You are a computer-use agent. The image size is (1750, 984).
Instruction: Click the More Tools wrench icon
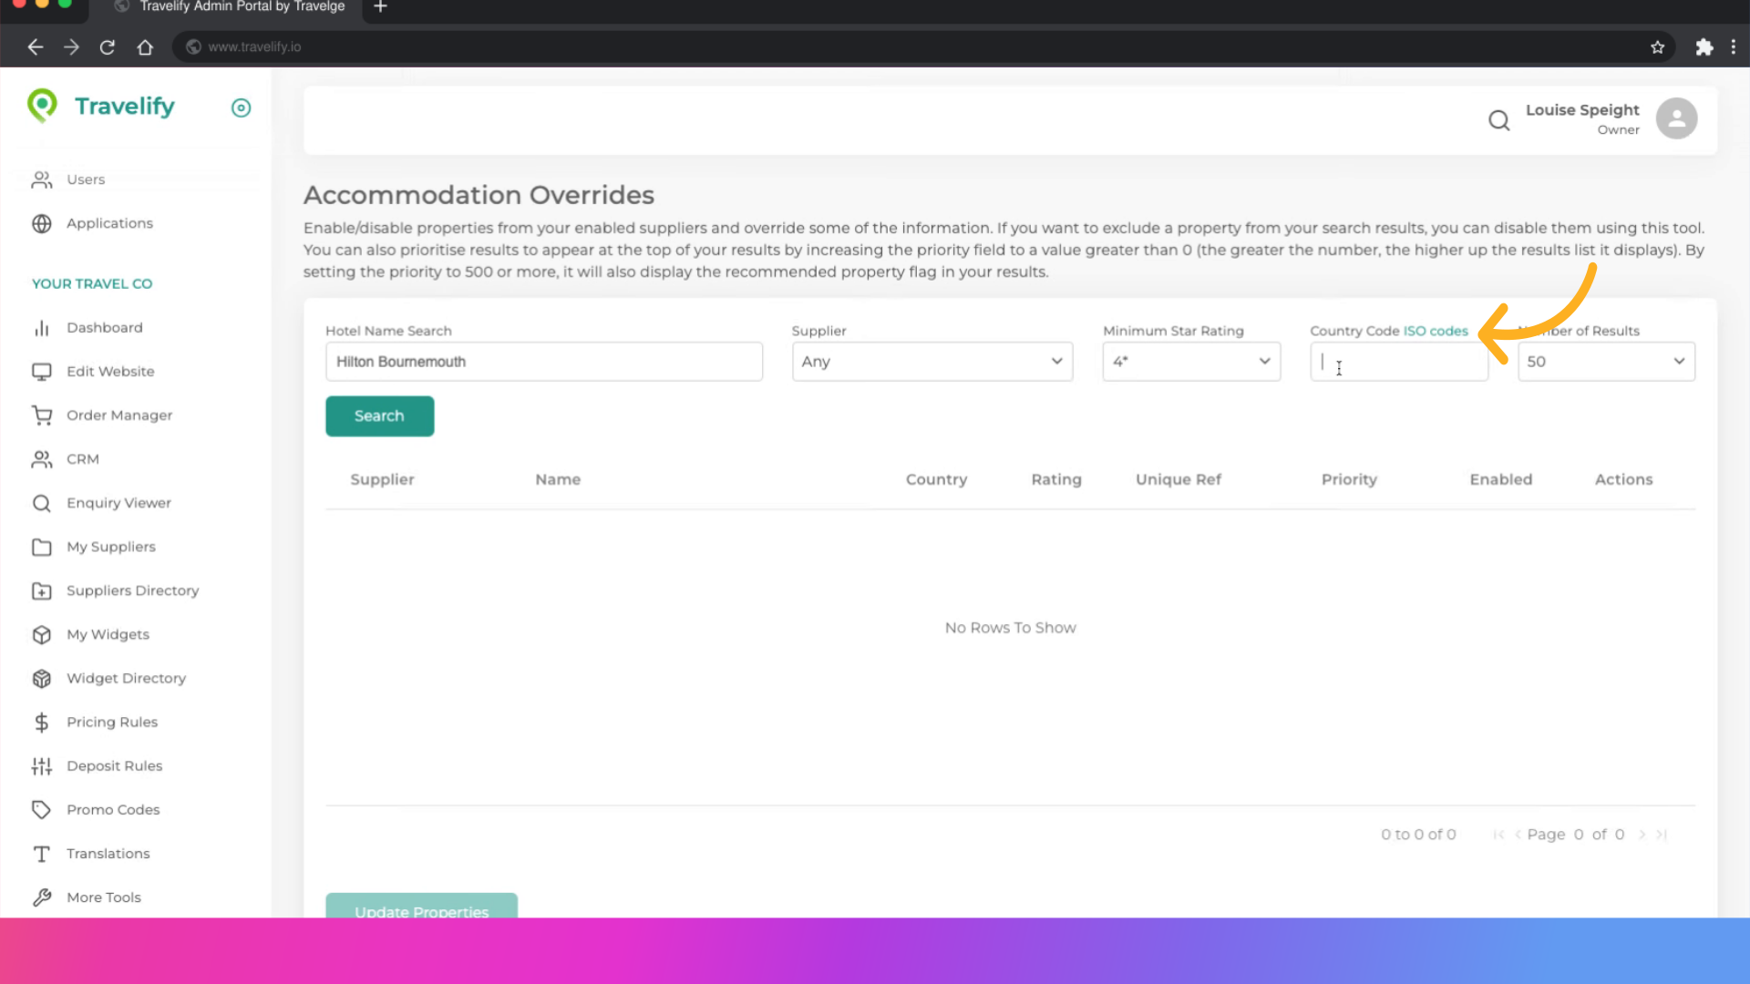click(x=42, y=897)
